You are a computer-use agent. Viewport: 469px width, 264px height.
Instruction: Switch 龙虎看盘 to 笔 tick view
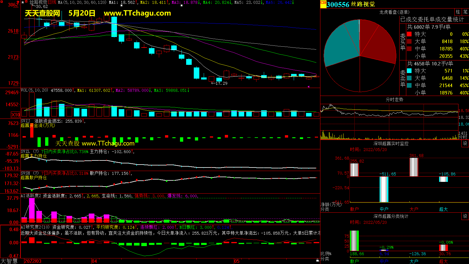tap(465, 12)
